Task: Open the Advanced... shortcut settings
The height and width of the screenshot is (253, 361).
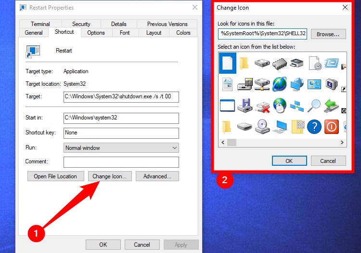Action: (x=157, y=176)
